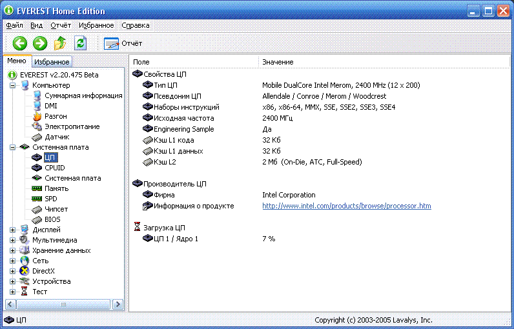This screenshot has width=514, height=329.
Task: Click the Разгон flame icon
Action: pos(37,116)
